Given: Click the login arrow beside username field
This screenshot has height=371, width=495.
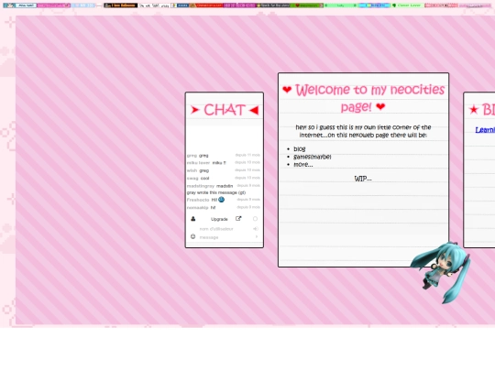Looking at the screenshot, I should click(x=256, y=229).
